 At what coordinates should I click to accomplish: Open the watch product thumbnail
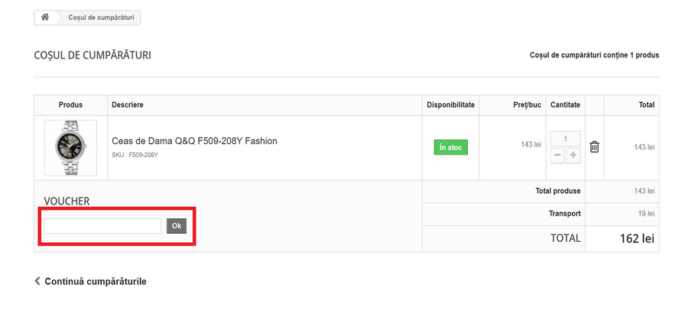(70, 147)
